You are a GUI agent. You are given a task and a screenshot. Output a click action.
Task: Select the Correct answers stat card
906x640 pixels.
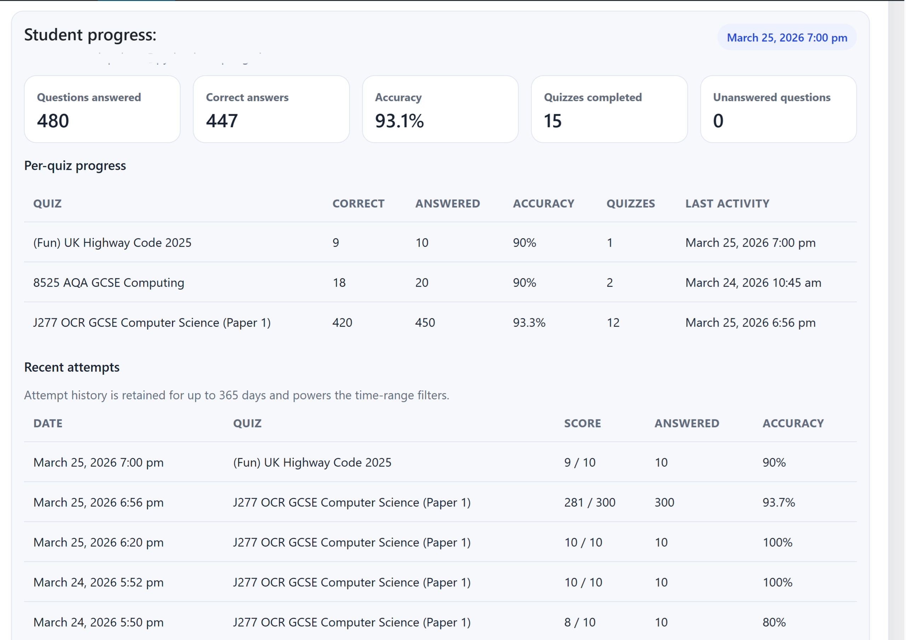(271, 109)
